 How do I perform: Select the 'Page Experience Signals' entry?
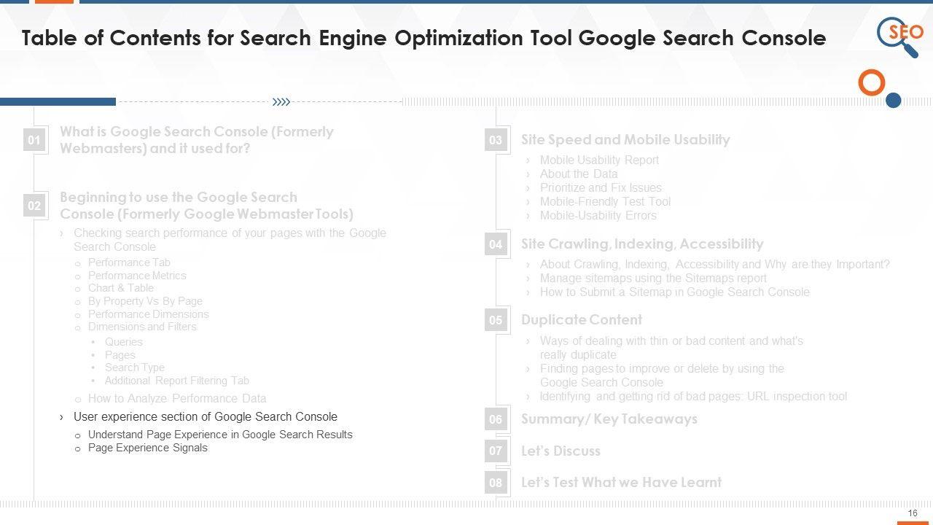click(x=147, y=448)
